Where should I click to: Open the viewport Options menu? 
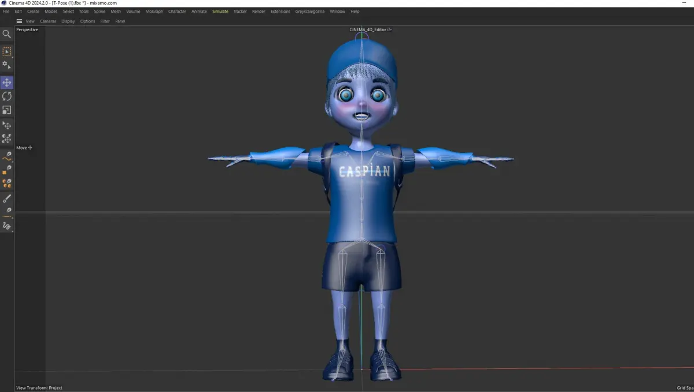coord(88,21)
